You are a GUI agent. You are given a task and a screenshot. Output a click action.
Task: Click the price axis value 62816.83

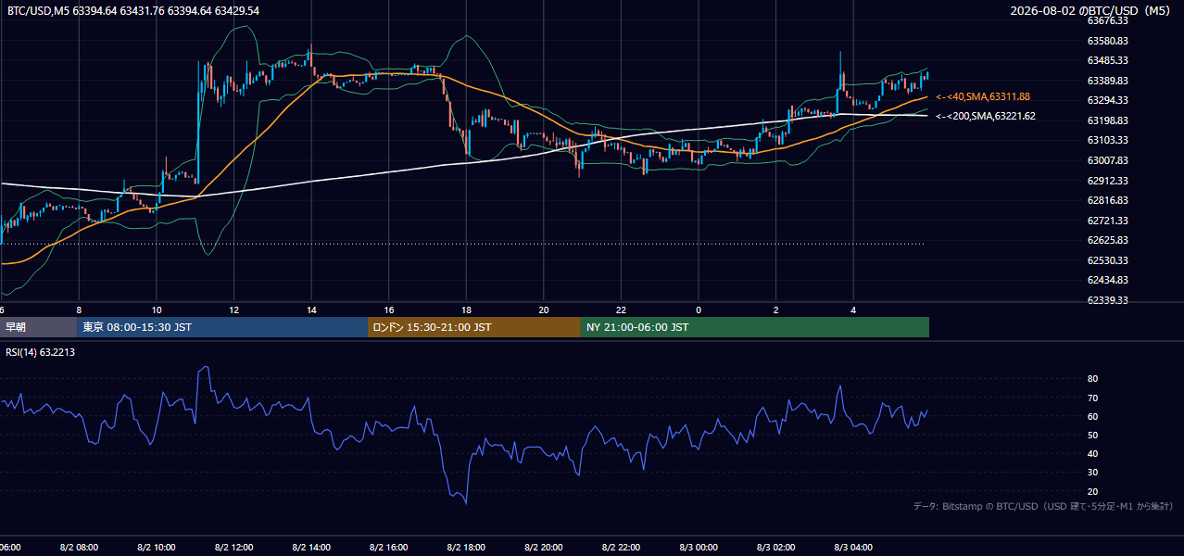pos(1107,200)
